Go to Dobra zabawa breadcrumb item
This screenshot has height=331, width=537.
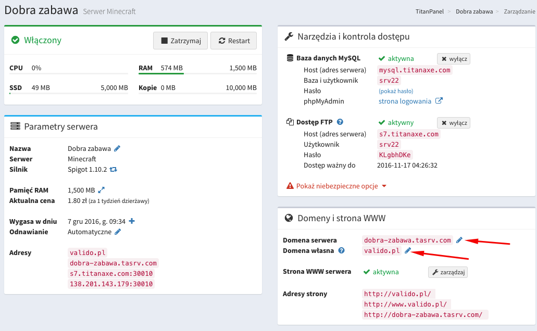click(474, 11)
